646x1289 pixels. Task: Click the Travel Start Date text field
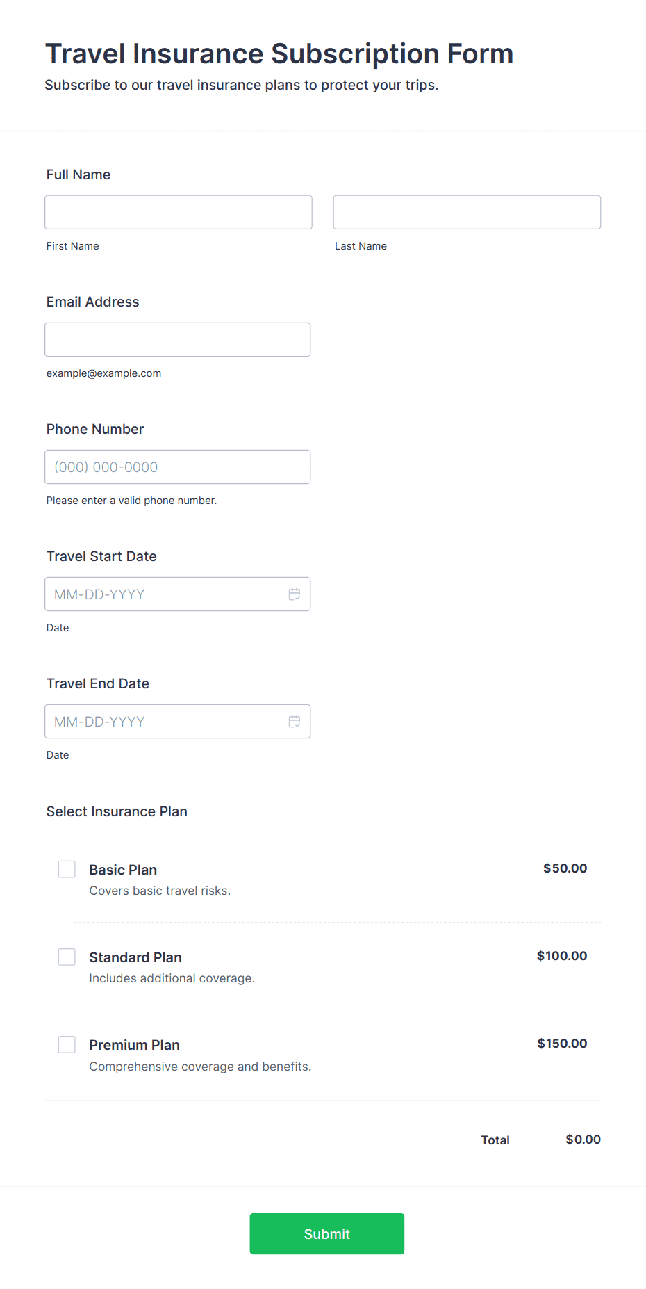click(178, 594)
